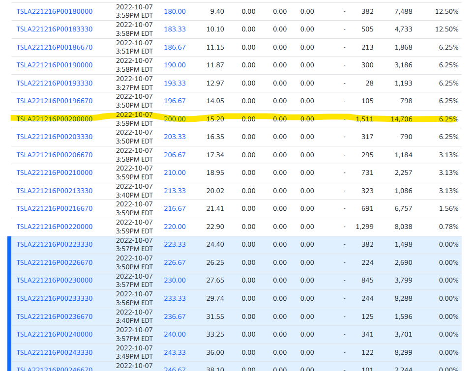Select the 233.33 strike link
Screen dimensions: 476x371
click(x=175, y=298)
